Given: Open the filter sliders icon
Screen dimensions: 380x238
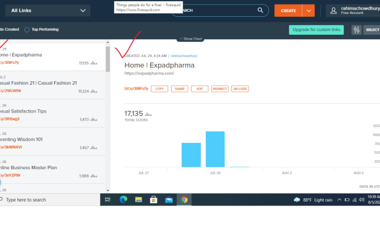Looking at the screenshot, I should (357, 30).
